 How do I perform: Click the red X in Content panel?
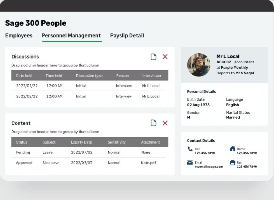pyautogui.click(x=165, y=123)
